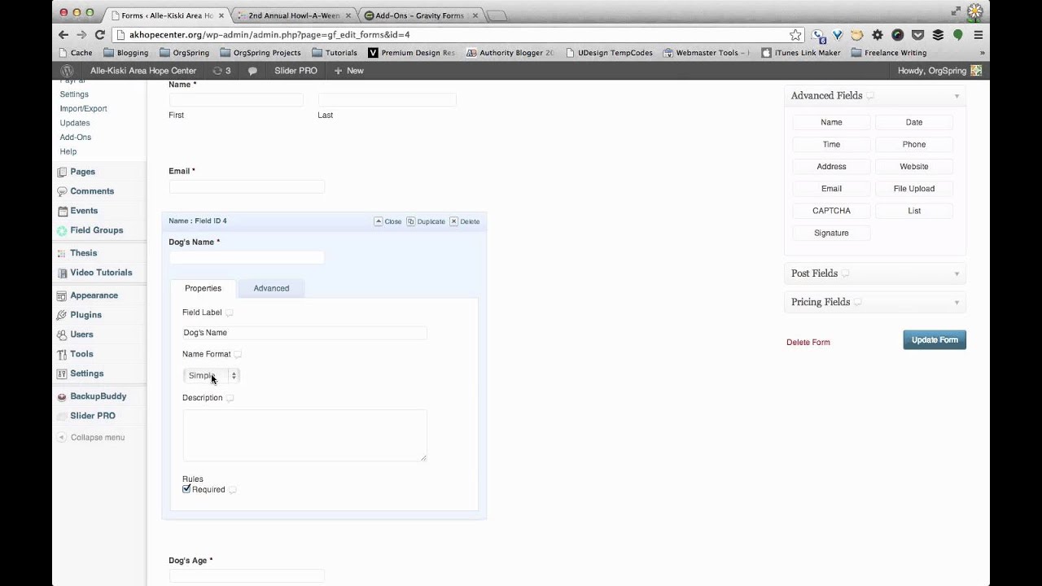
Task: Add an Address field
Action: [x=831, y=166]
